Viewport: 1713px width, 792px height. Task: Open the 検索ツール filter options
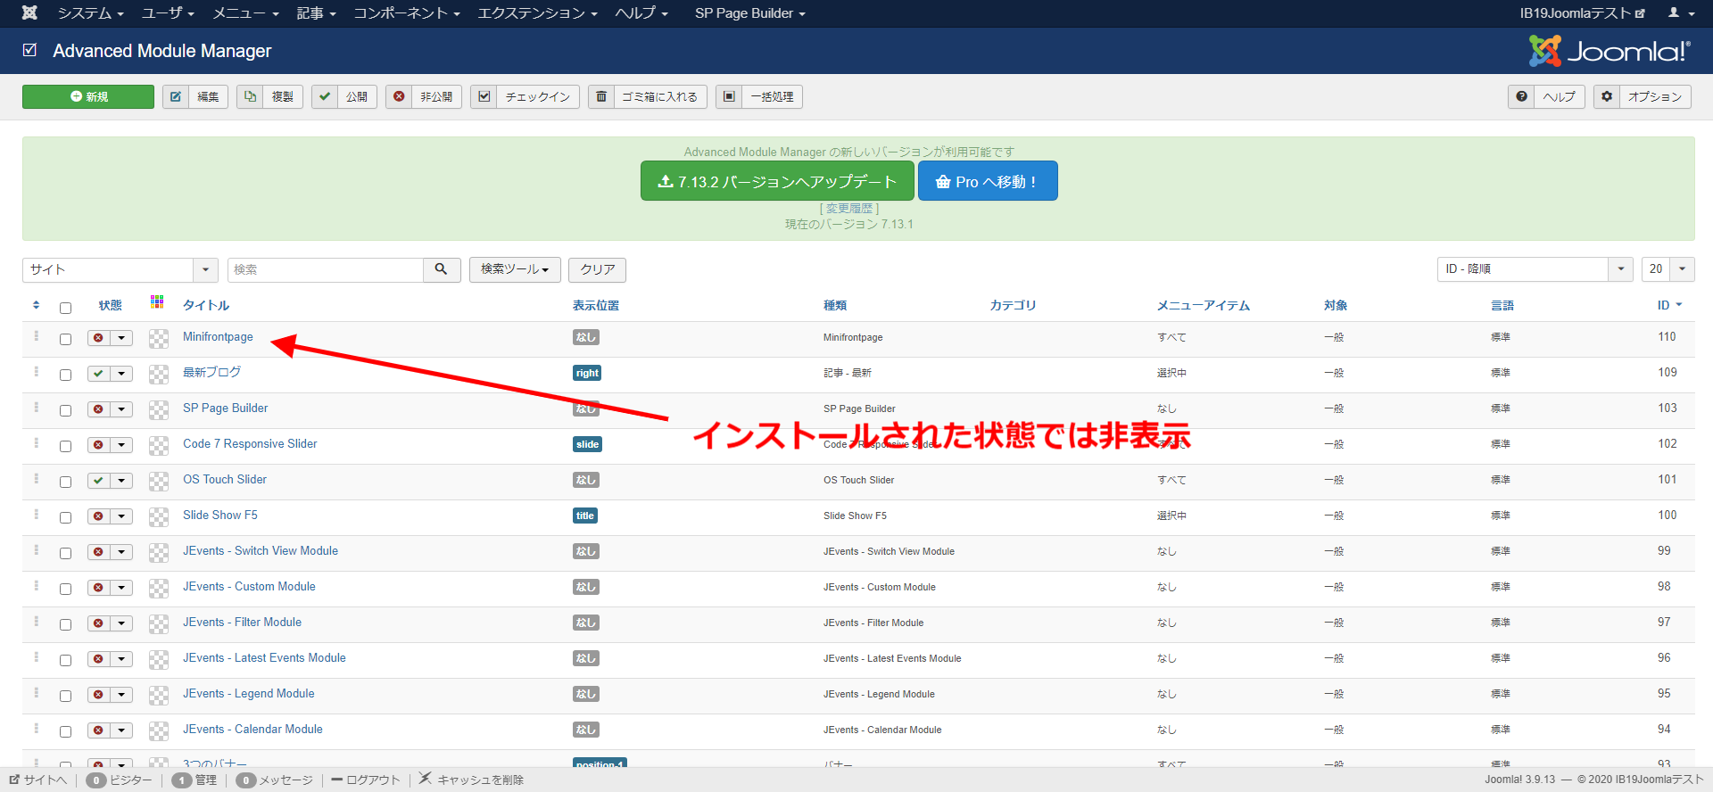coord(514,269)
